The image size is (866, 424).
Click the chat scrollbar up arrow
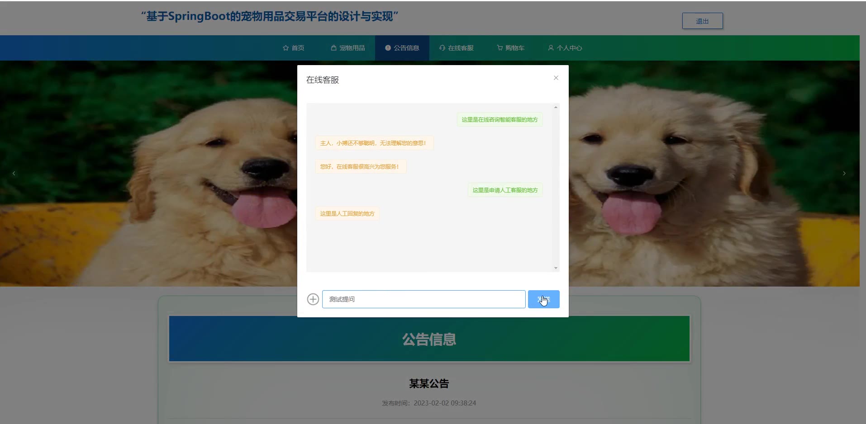click(x=556, y=107)
